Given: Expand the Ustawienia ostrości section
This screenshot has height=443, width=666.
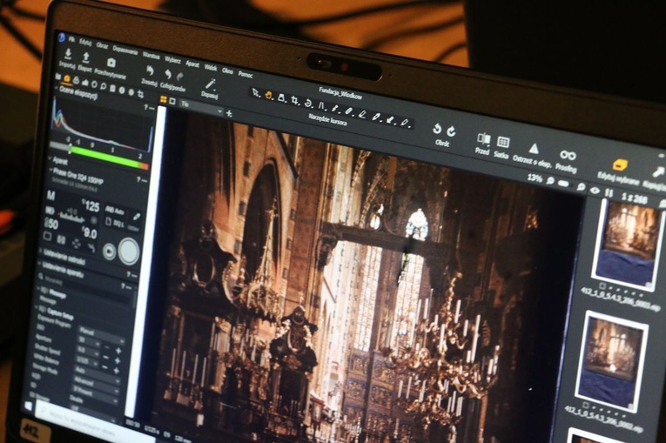Looking at the screenshot, I should (x=40, y=252).
